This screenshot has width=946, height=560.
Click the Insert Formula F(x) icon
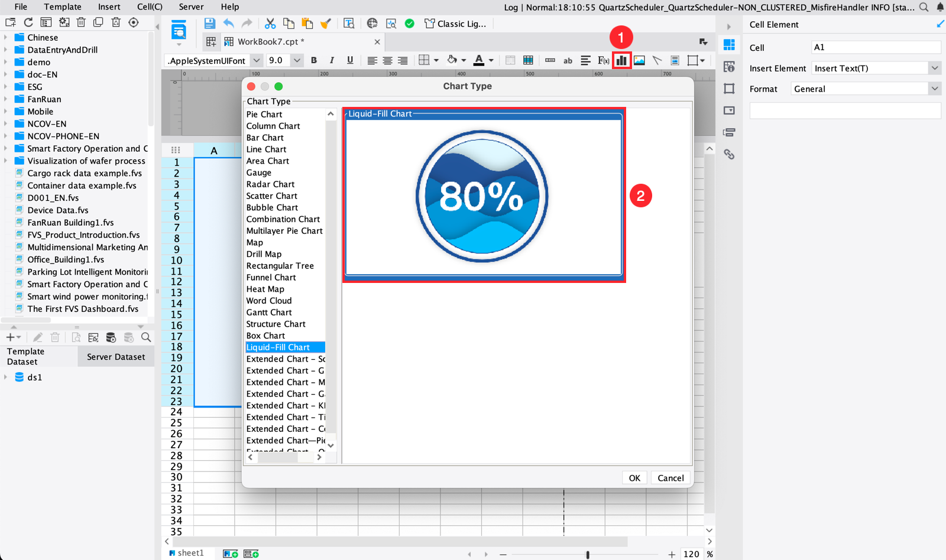tap(603, 60)
